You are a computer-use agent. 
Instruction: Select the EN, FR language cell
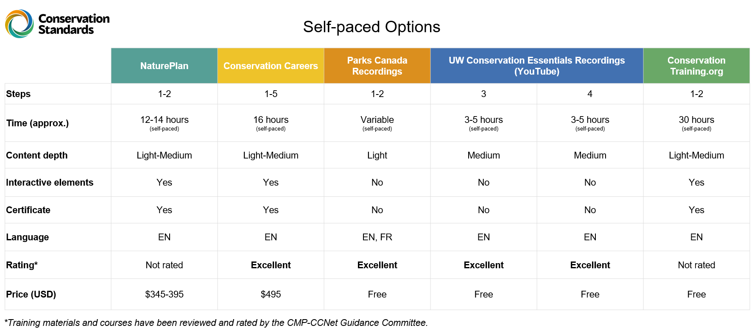[x=377, y=237]
